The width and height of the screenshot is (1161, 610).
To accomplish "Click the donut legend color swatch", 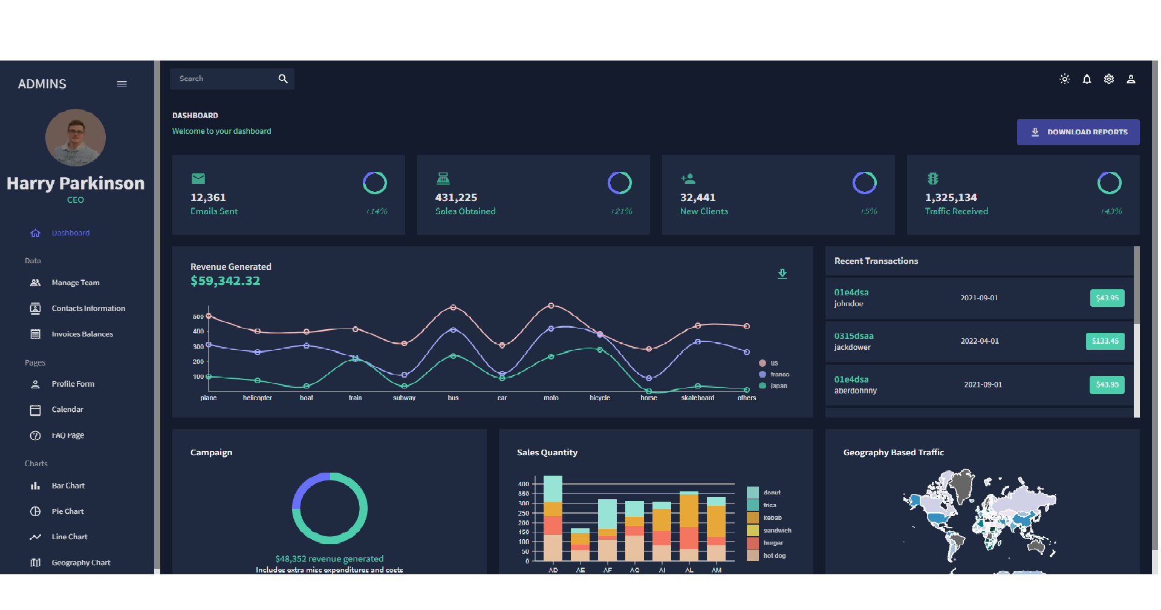I will tap(752, 493).
